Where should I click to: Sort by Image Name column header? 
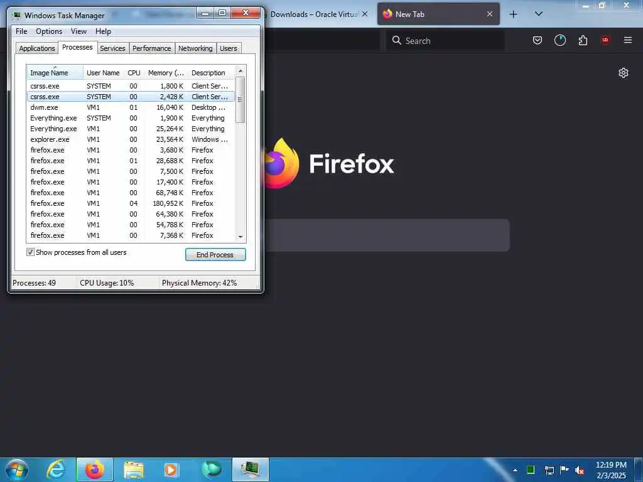55,73
